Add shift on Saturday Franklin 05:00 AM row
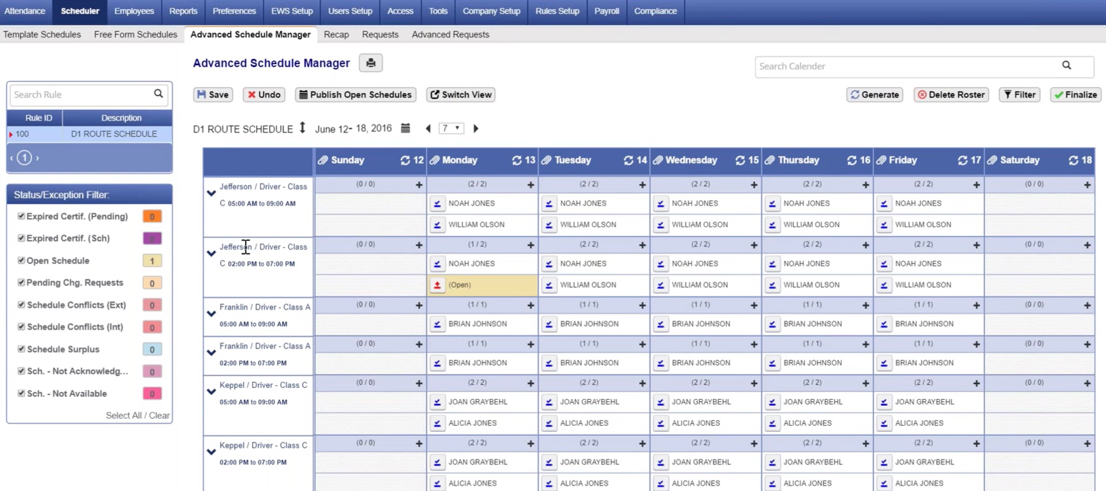The height and width of the screenshot is (491, 1106). (x=1087, y=306)
